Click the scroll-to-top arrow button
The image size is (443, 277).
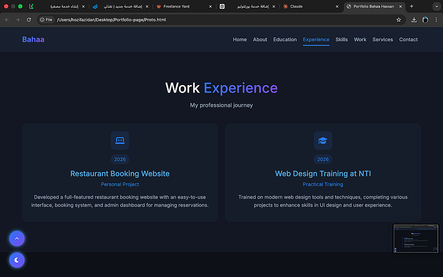(x=17, y=238)
